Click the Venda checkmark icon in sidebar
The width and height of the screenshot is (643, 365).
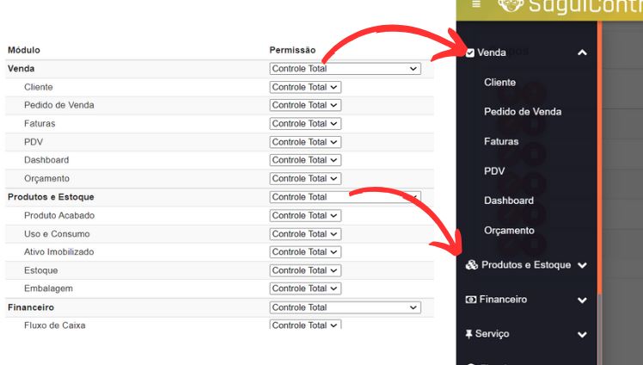point(470,53)
